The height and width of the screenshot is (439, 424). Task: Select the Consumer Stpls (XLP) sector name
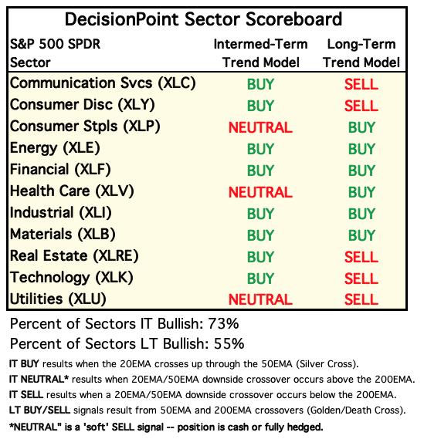tap(85, 127)
